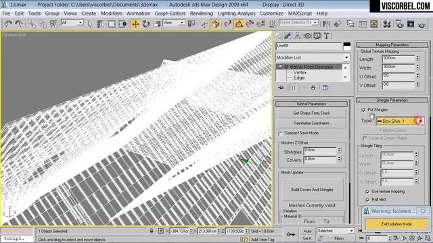Toggle Batzal Roof Designer modifier lightbulb
The image size is (433, 243).
pos(280,67)
